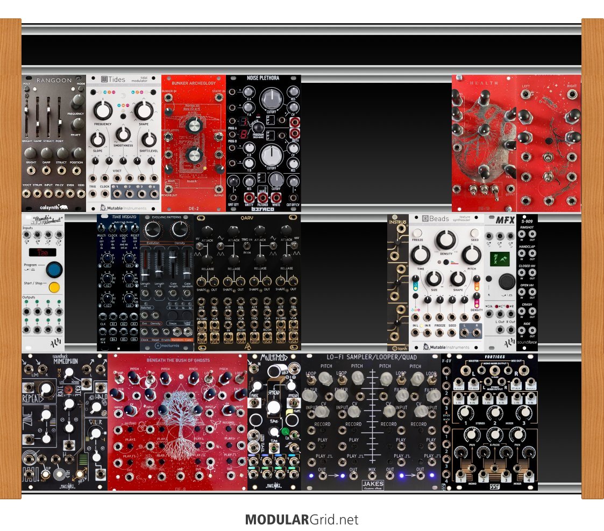Image resolution: width=604 pixels, height=531 pixels.
Task: Select the QARV module panel
Action: point(247,282)
